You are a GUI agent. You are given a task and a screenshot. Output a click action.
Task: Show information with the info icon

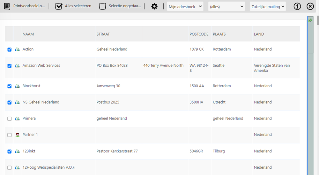[297, 6]
